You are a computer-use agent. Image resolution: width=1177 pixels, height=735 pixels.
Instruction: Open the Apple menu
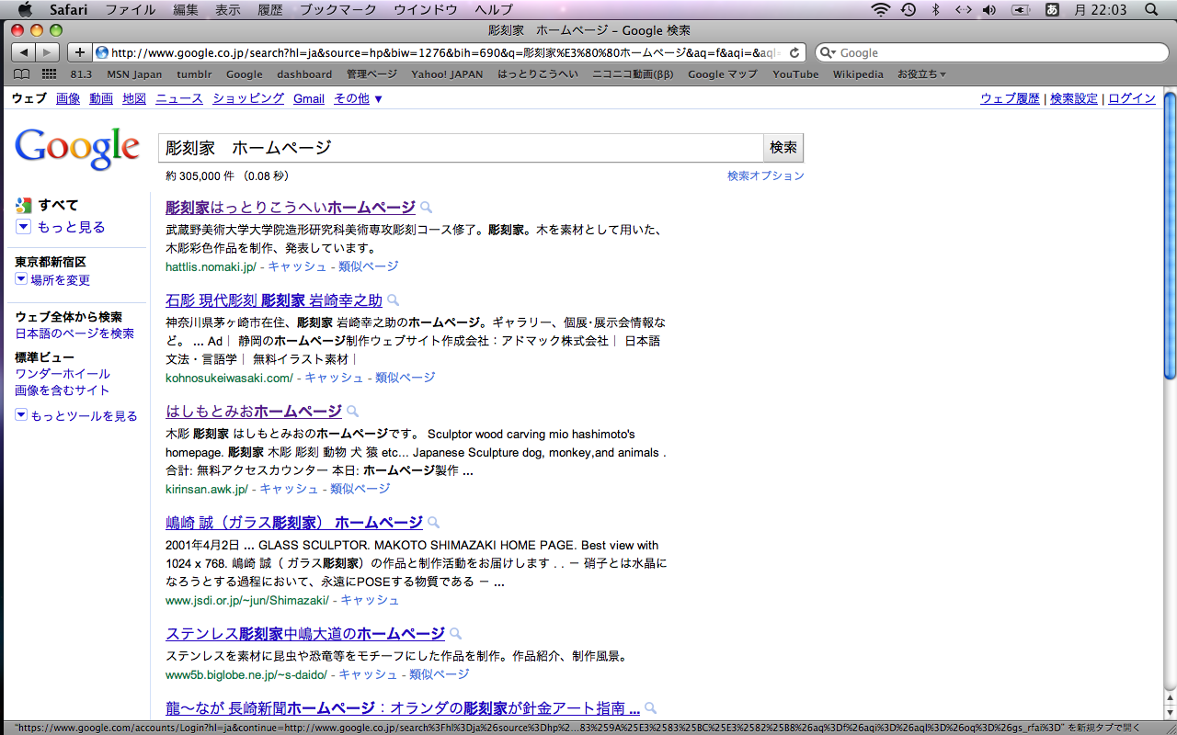click(x=26, y=9)
